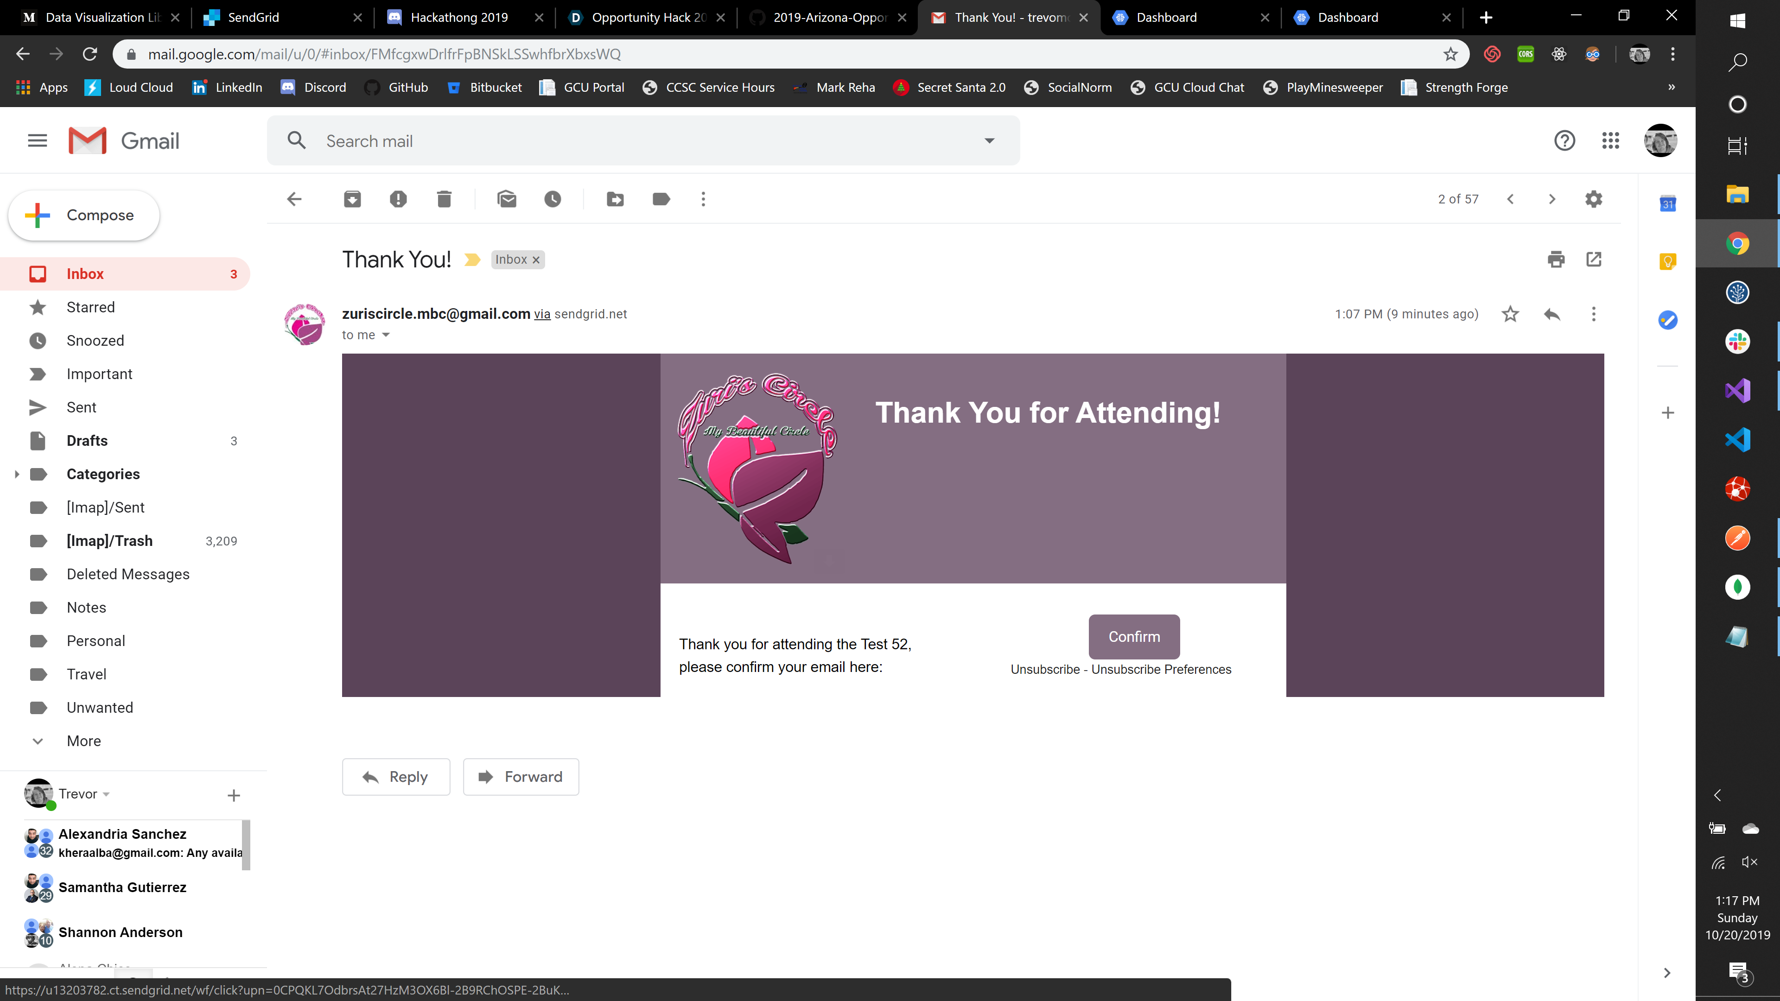Star the zuriscircle email message
The width and height of the screenshot is (1780, 1001).
tap(1510, 314)
